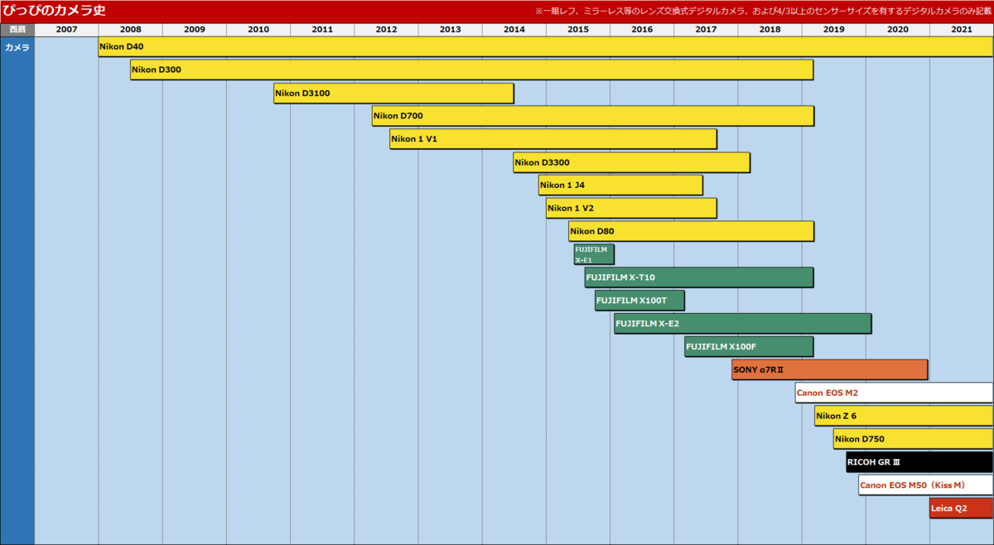This screenshot has width=994, height=545.
Task: Select the 2019 year header
Action: point(834,30)
